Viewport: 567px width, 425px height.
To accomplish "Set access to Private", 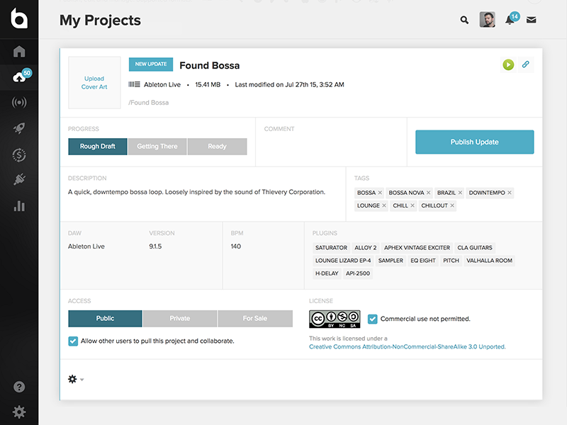I will pyautogui.click(x=180, y=319).
